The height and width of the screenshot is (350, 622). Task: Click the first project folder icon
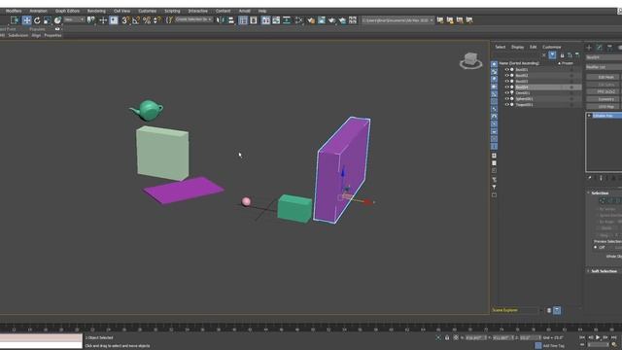[440, 20]
